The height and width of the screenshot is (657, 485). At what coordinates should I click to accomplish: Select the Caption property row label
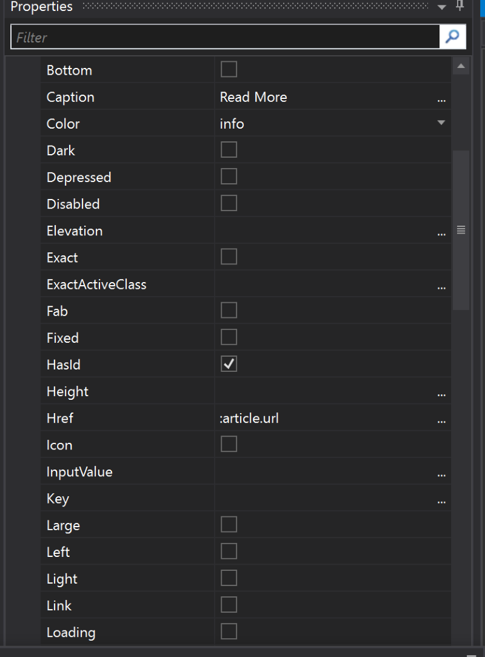pos(70,97)
